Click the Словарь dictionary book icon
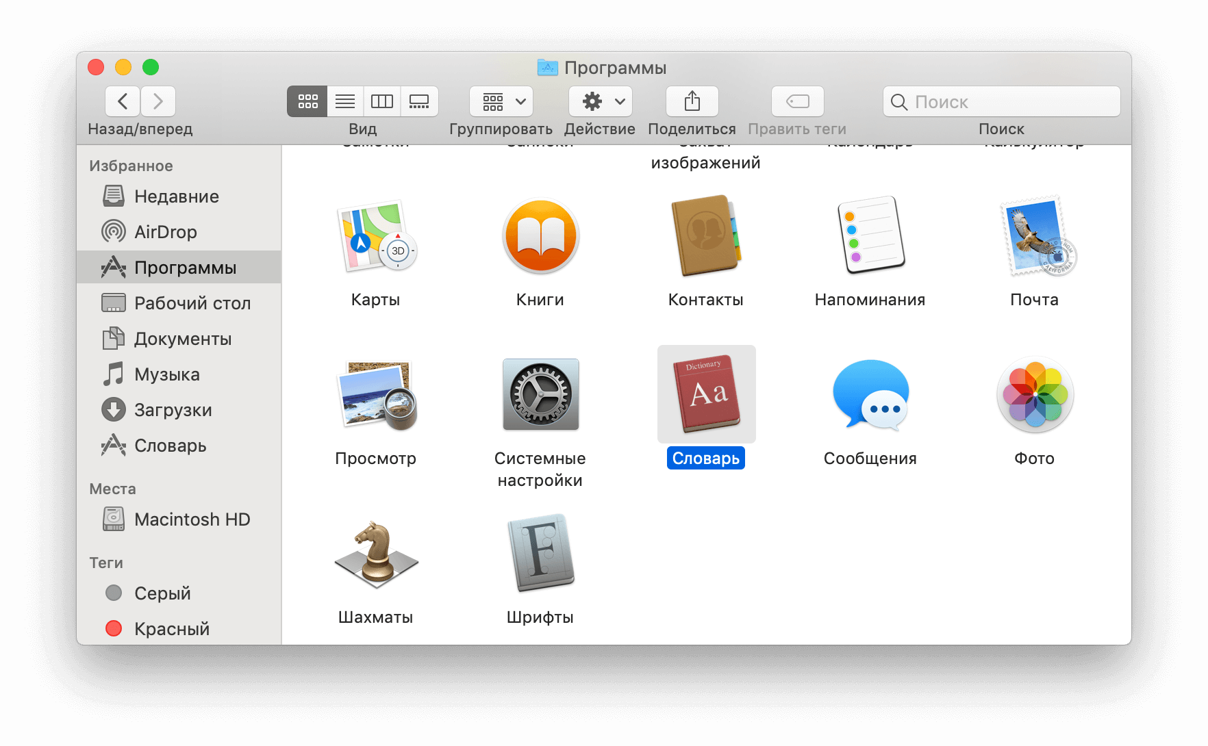Image resolution: width=1208 pixels, height=746 pixels. point(707,394)
